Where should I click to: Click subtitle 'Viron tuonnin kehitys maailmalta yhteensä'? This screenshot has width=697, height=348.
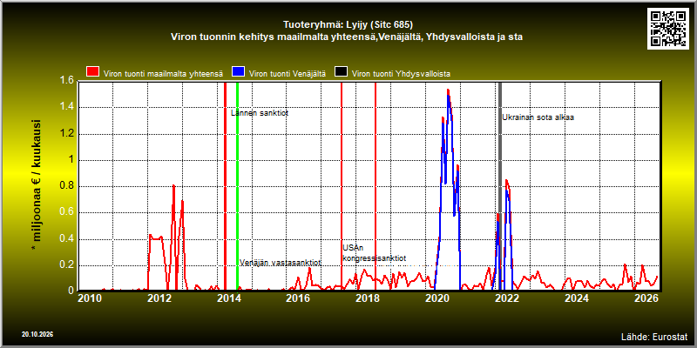pos(274,37)
